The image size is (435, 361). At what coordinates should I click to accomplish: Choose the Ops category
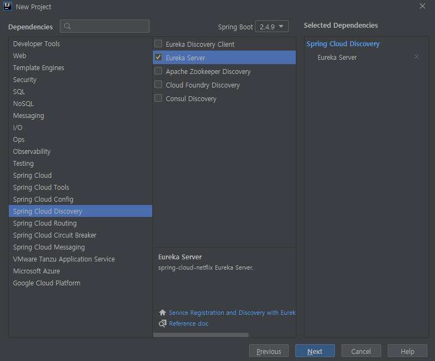click(80, 139)
